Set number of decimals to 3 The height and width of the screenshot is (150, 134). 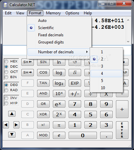coord(106,66)
